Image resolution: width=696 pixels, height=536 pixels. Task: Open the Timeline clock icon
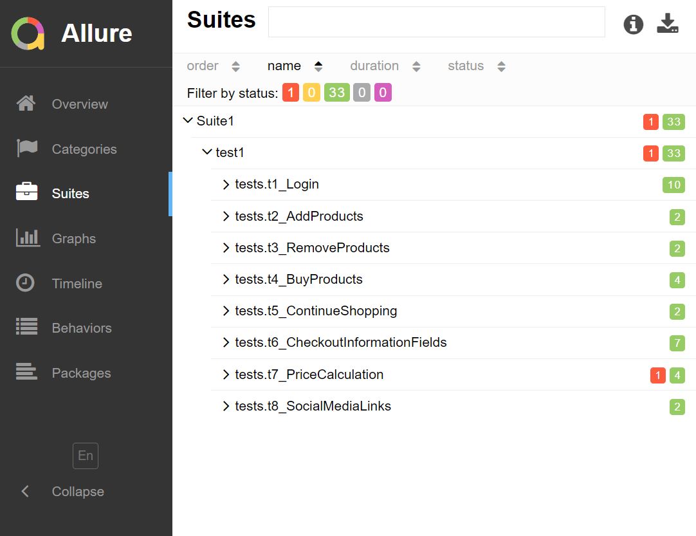point(26,283)
